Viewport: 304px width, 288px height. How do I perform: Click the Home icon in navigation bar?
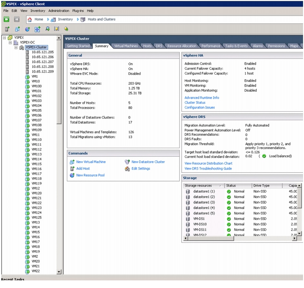[30, 19]
